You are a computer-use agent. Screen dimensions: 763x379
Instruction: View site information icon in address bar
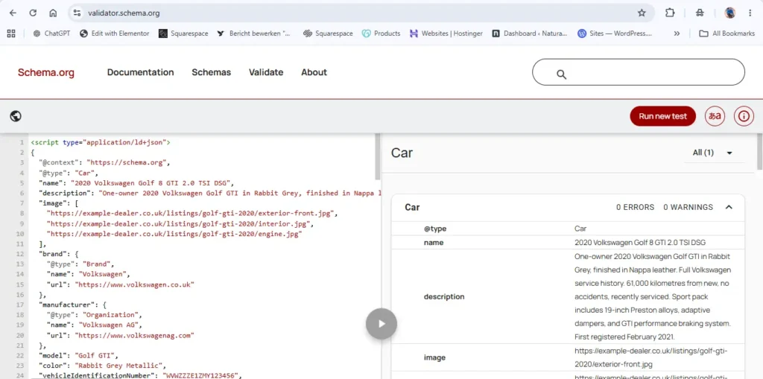click(x=77, y=13)
